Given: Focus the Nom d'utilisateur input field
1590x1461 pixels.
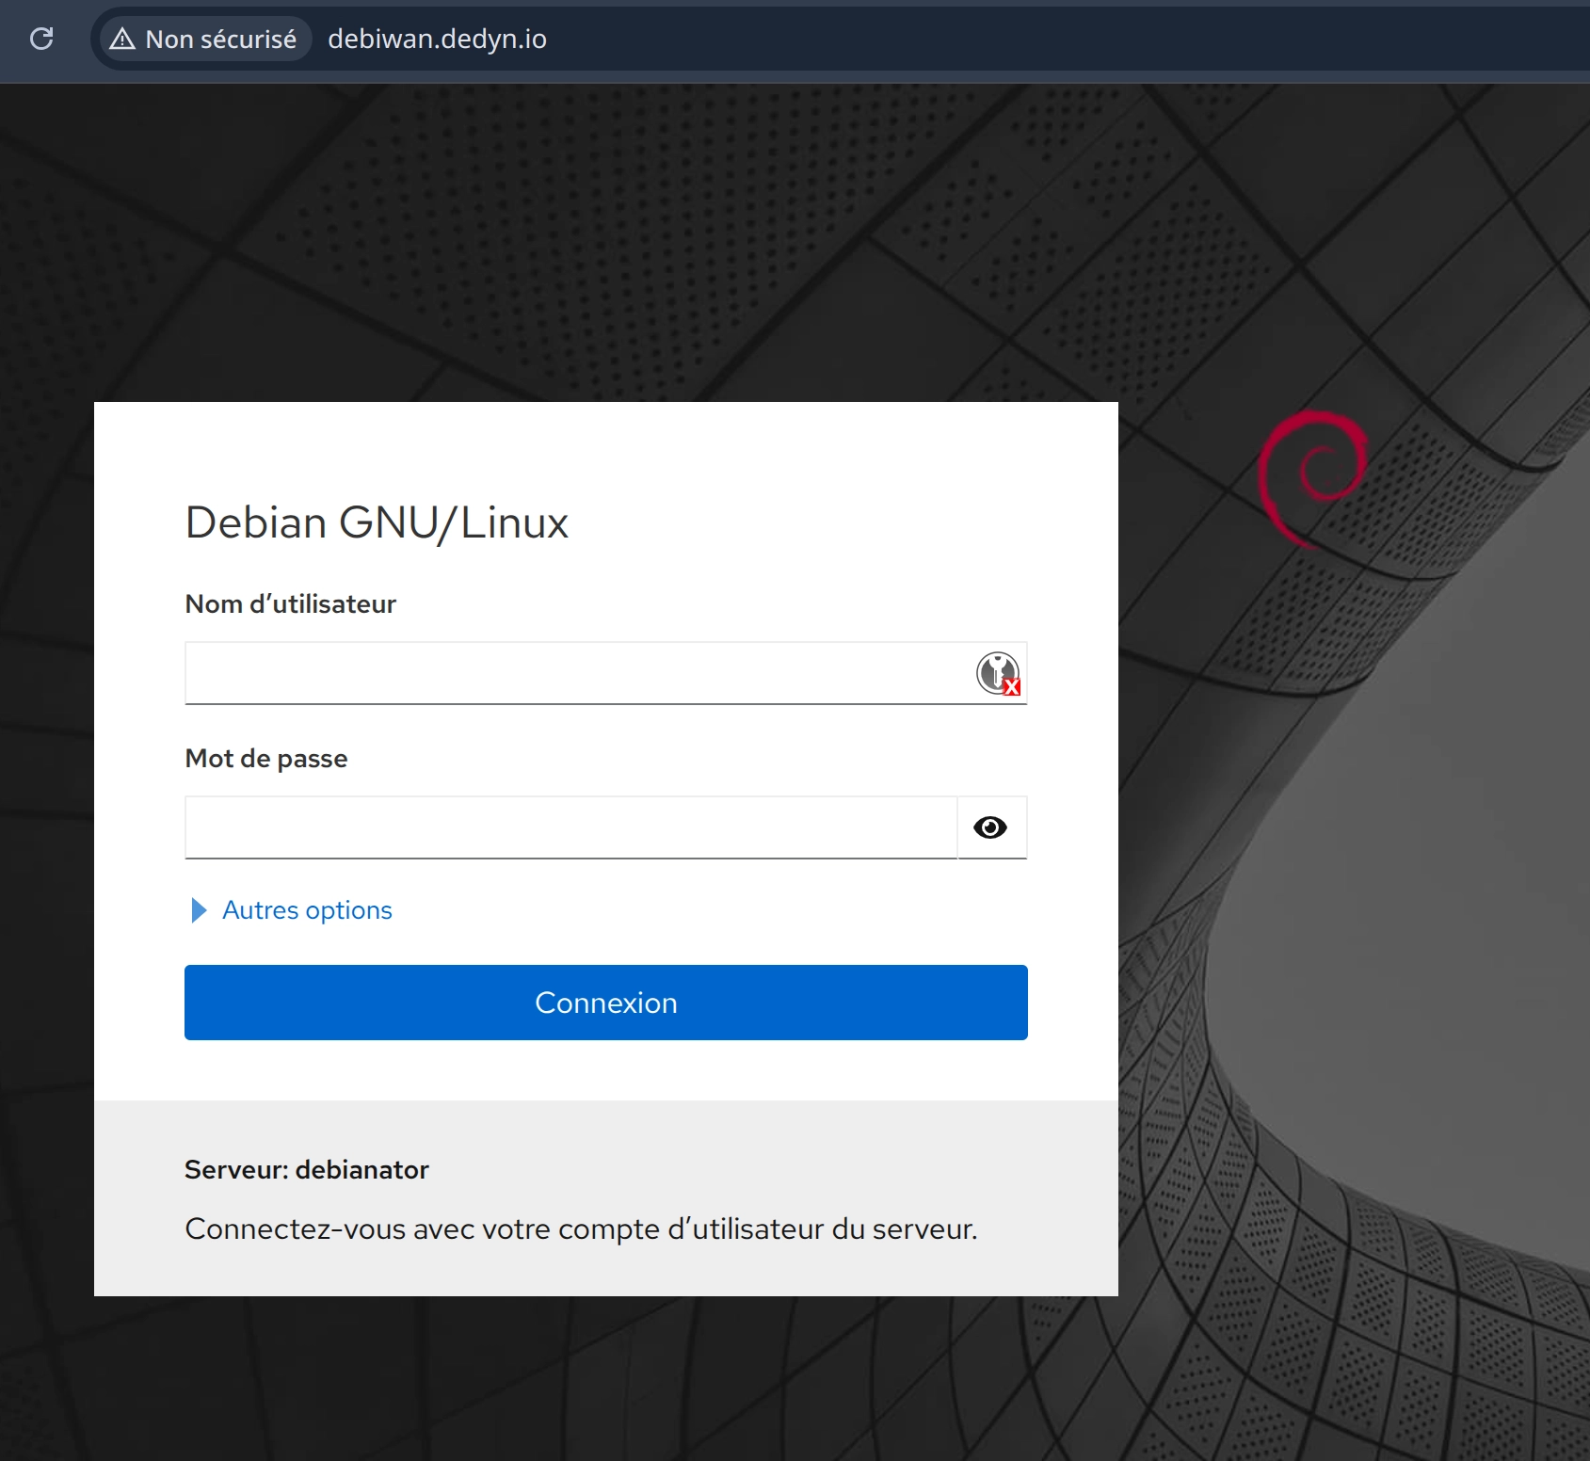Looking at the screenshot, I should coord(574,673).
